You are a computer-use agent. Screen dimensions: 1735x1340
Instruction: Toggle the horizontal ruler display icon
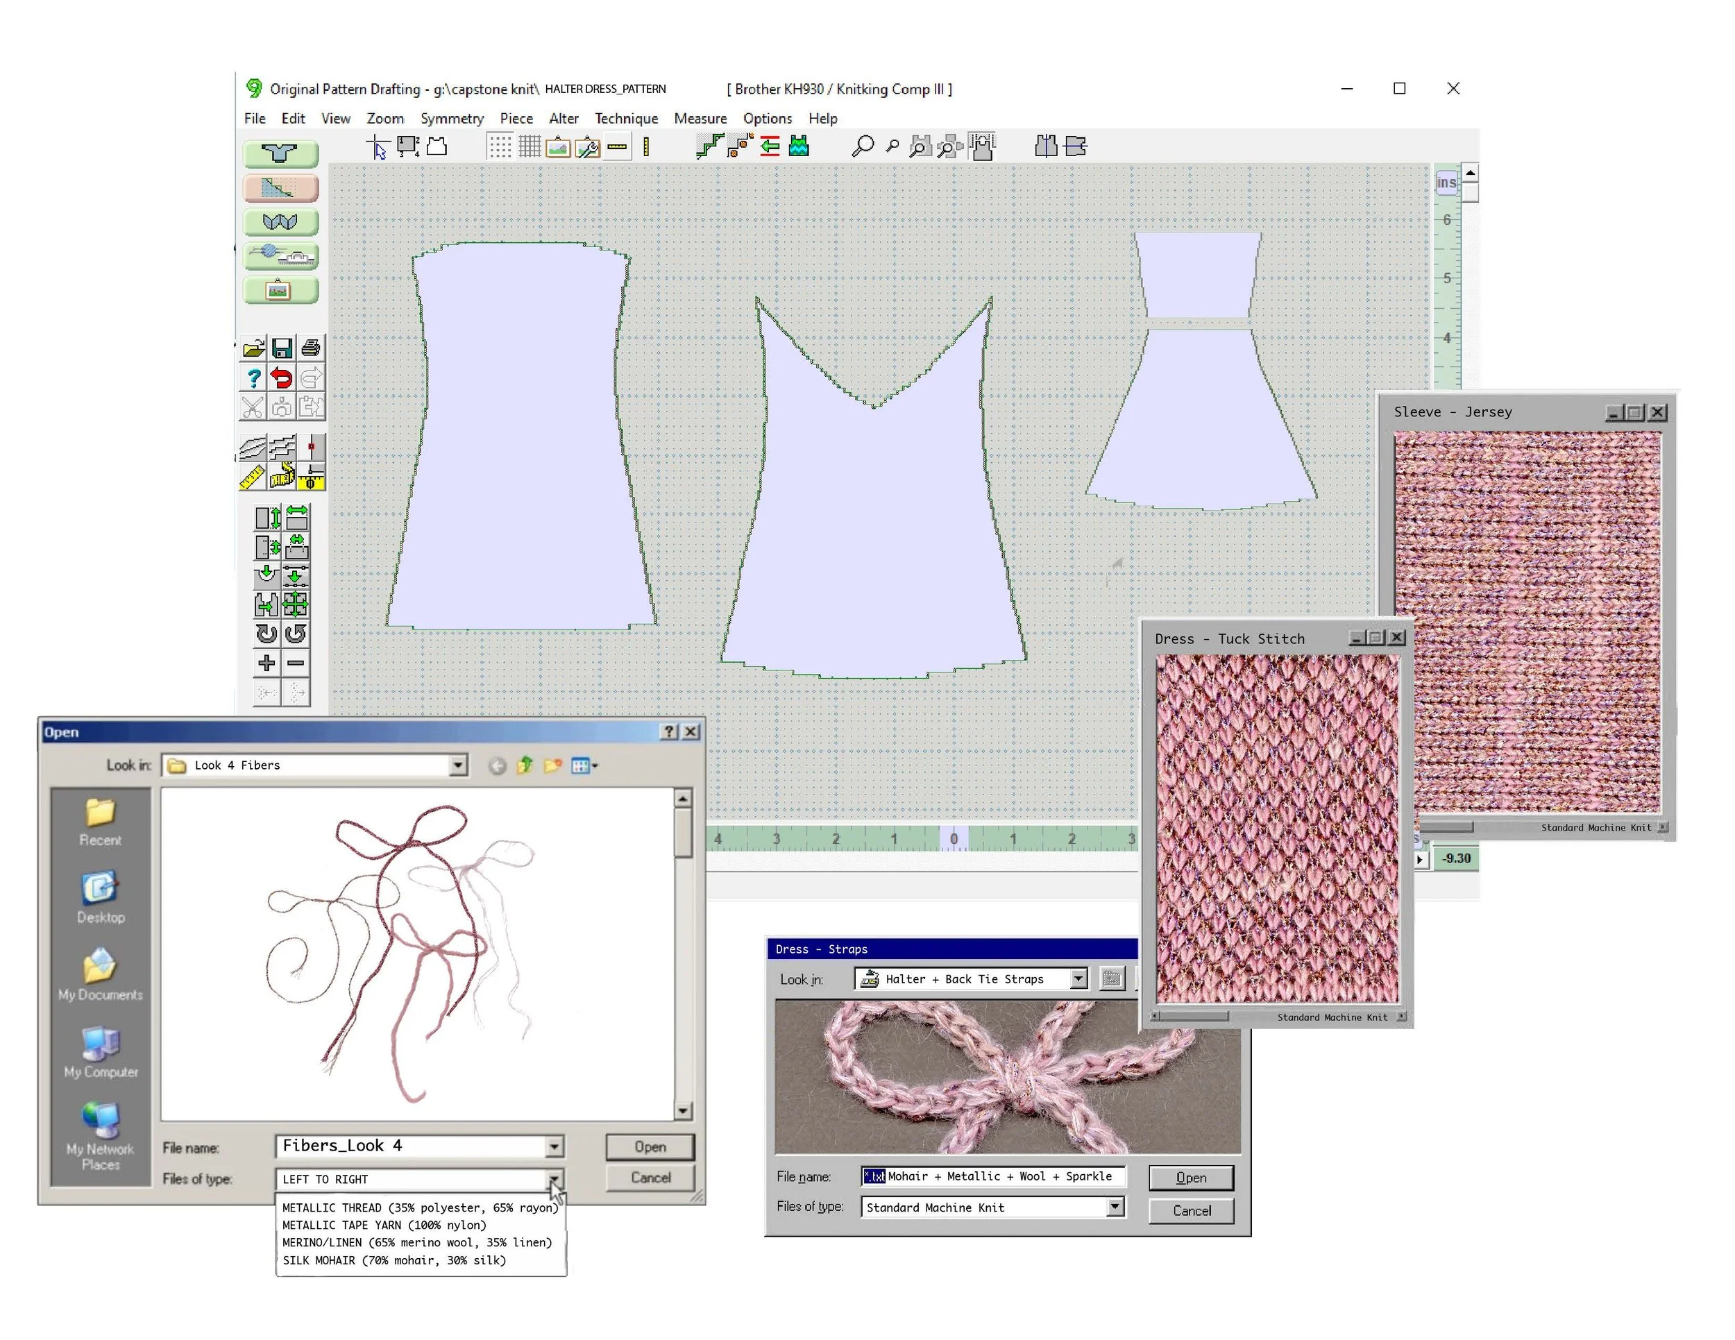click(617, 146)
